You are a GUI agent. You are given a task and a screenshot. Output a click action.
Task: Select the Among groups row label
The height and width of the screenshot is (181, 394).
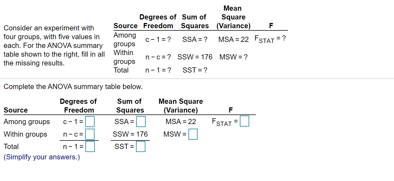tap(27, 122)
